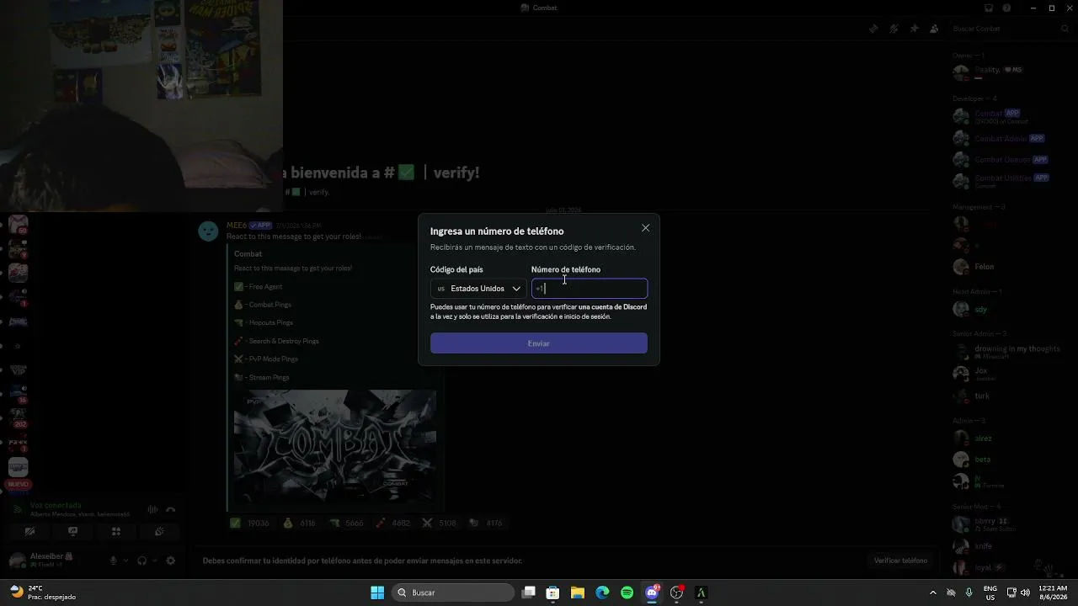Open Combat Utilities member profile

1004,180
